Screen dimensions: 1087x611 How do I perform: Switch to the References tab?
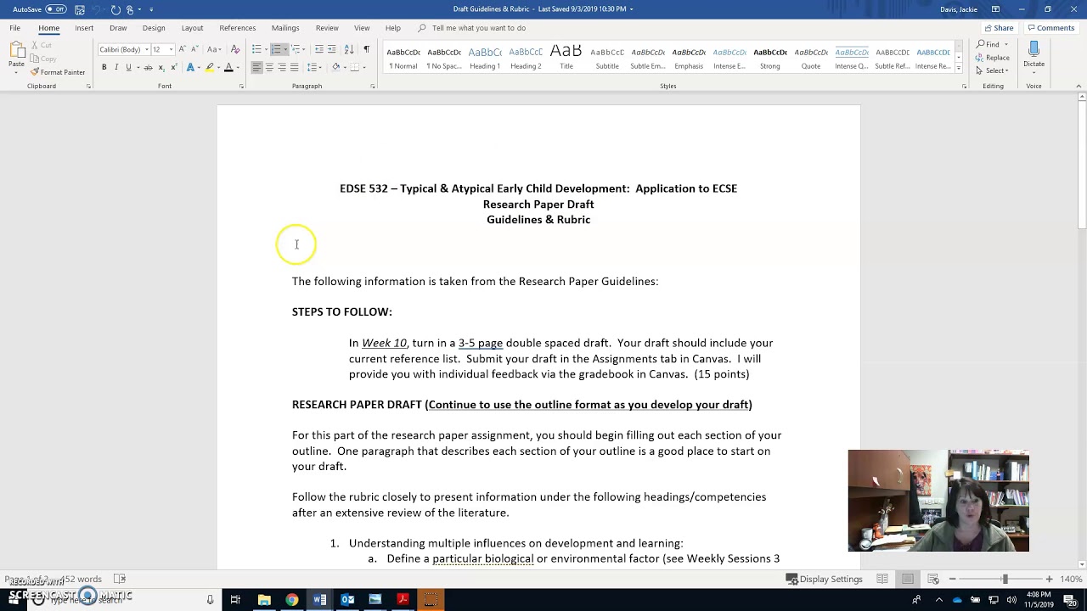238,28
